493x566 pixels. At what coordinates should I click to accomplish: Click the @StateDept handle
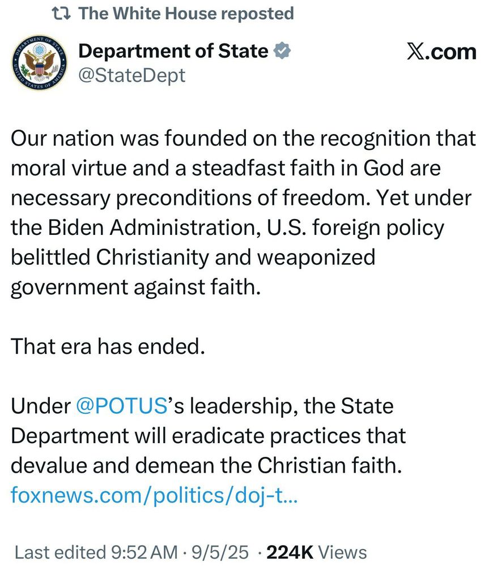131,75
